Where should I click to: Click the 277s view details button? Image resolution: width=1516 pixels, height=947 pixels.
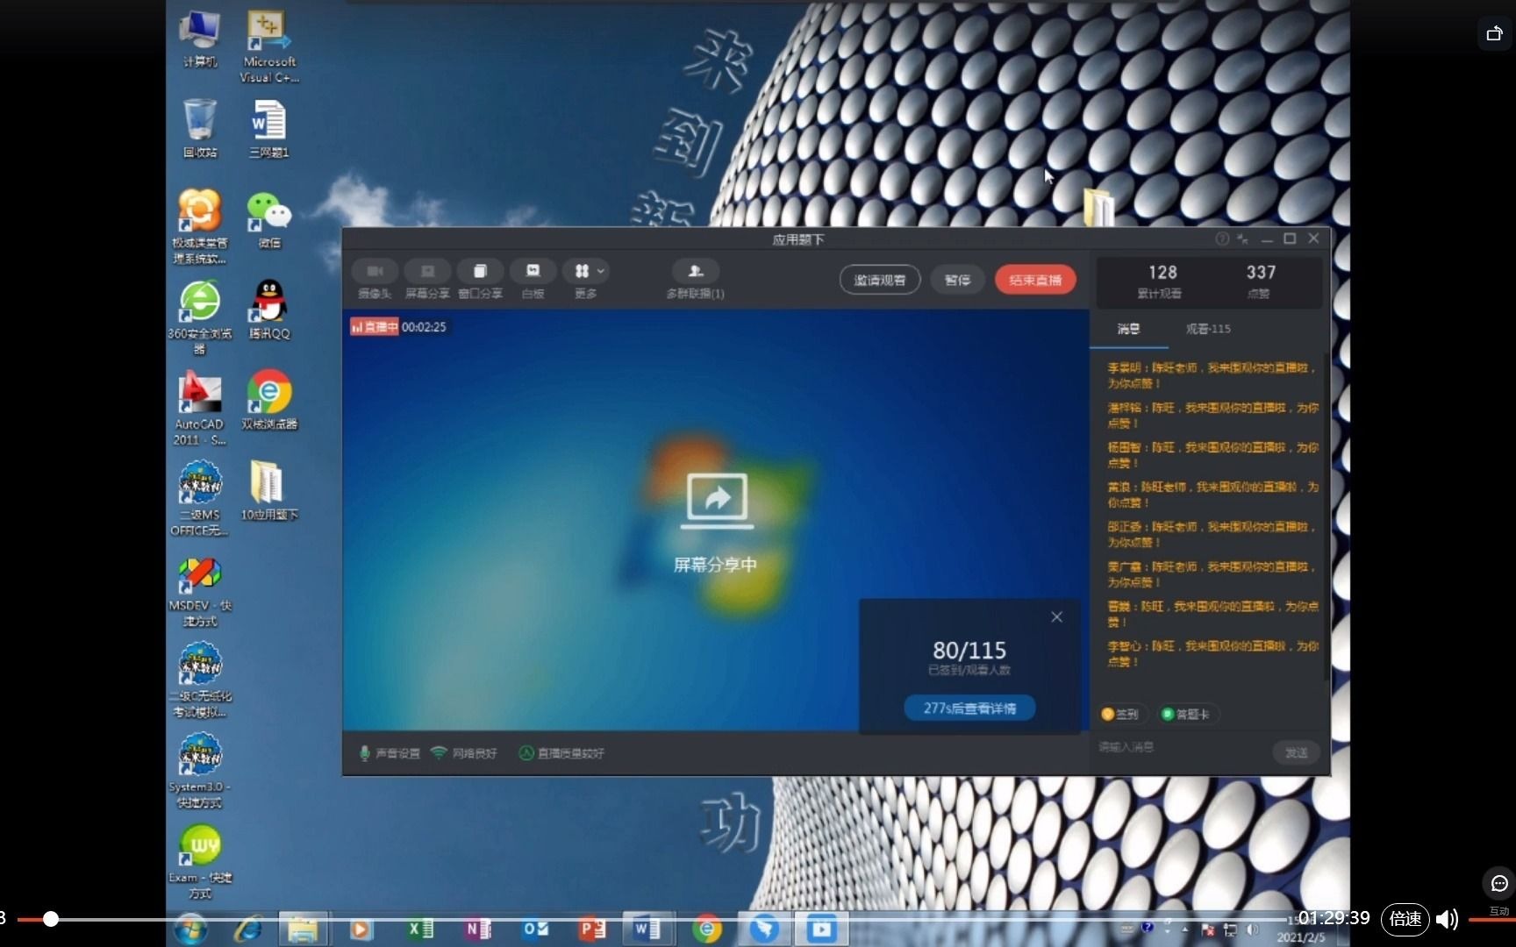click(969, 708)
